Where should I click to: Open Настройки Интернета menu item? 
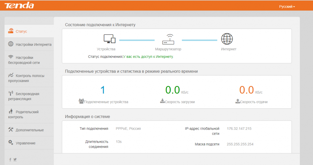29,44
